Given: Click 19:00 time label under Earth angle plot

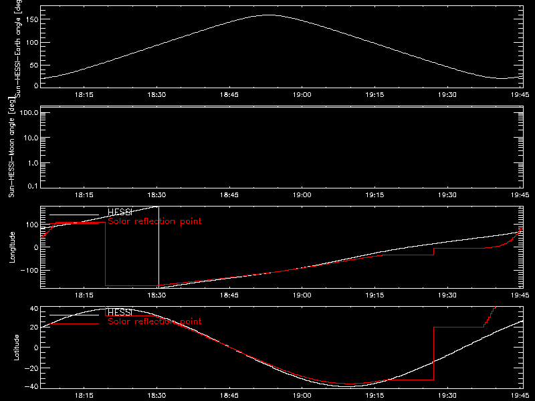Looking at the screenshot, I should click(x=302, y=94).
